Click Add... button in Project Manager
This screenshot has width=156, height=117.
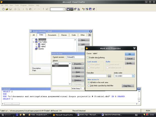(x=84, y=44)
